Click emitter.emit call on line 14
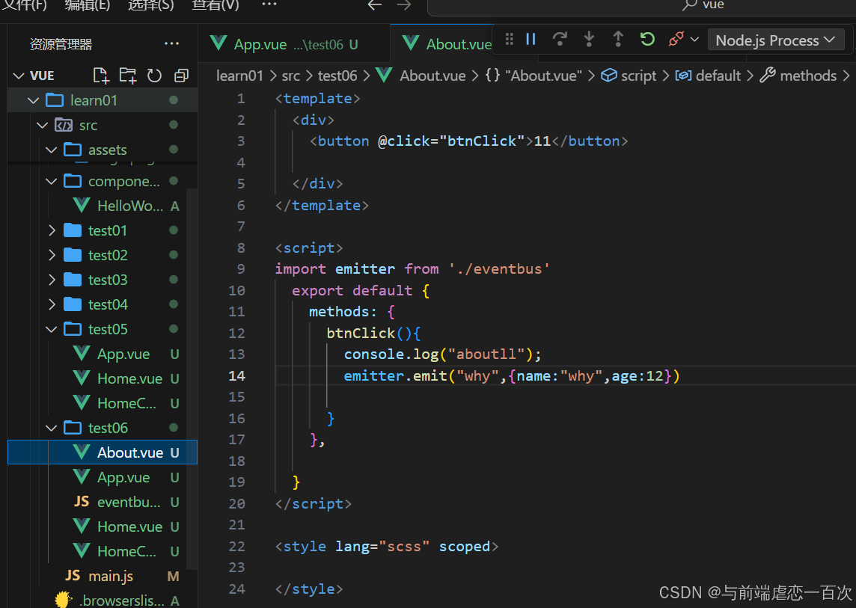The height and width of the screenshot is (608, 856). [x=395, y=376]
